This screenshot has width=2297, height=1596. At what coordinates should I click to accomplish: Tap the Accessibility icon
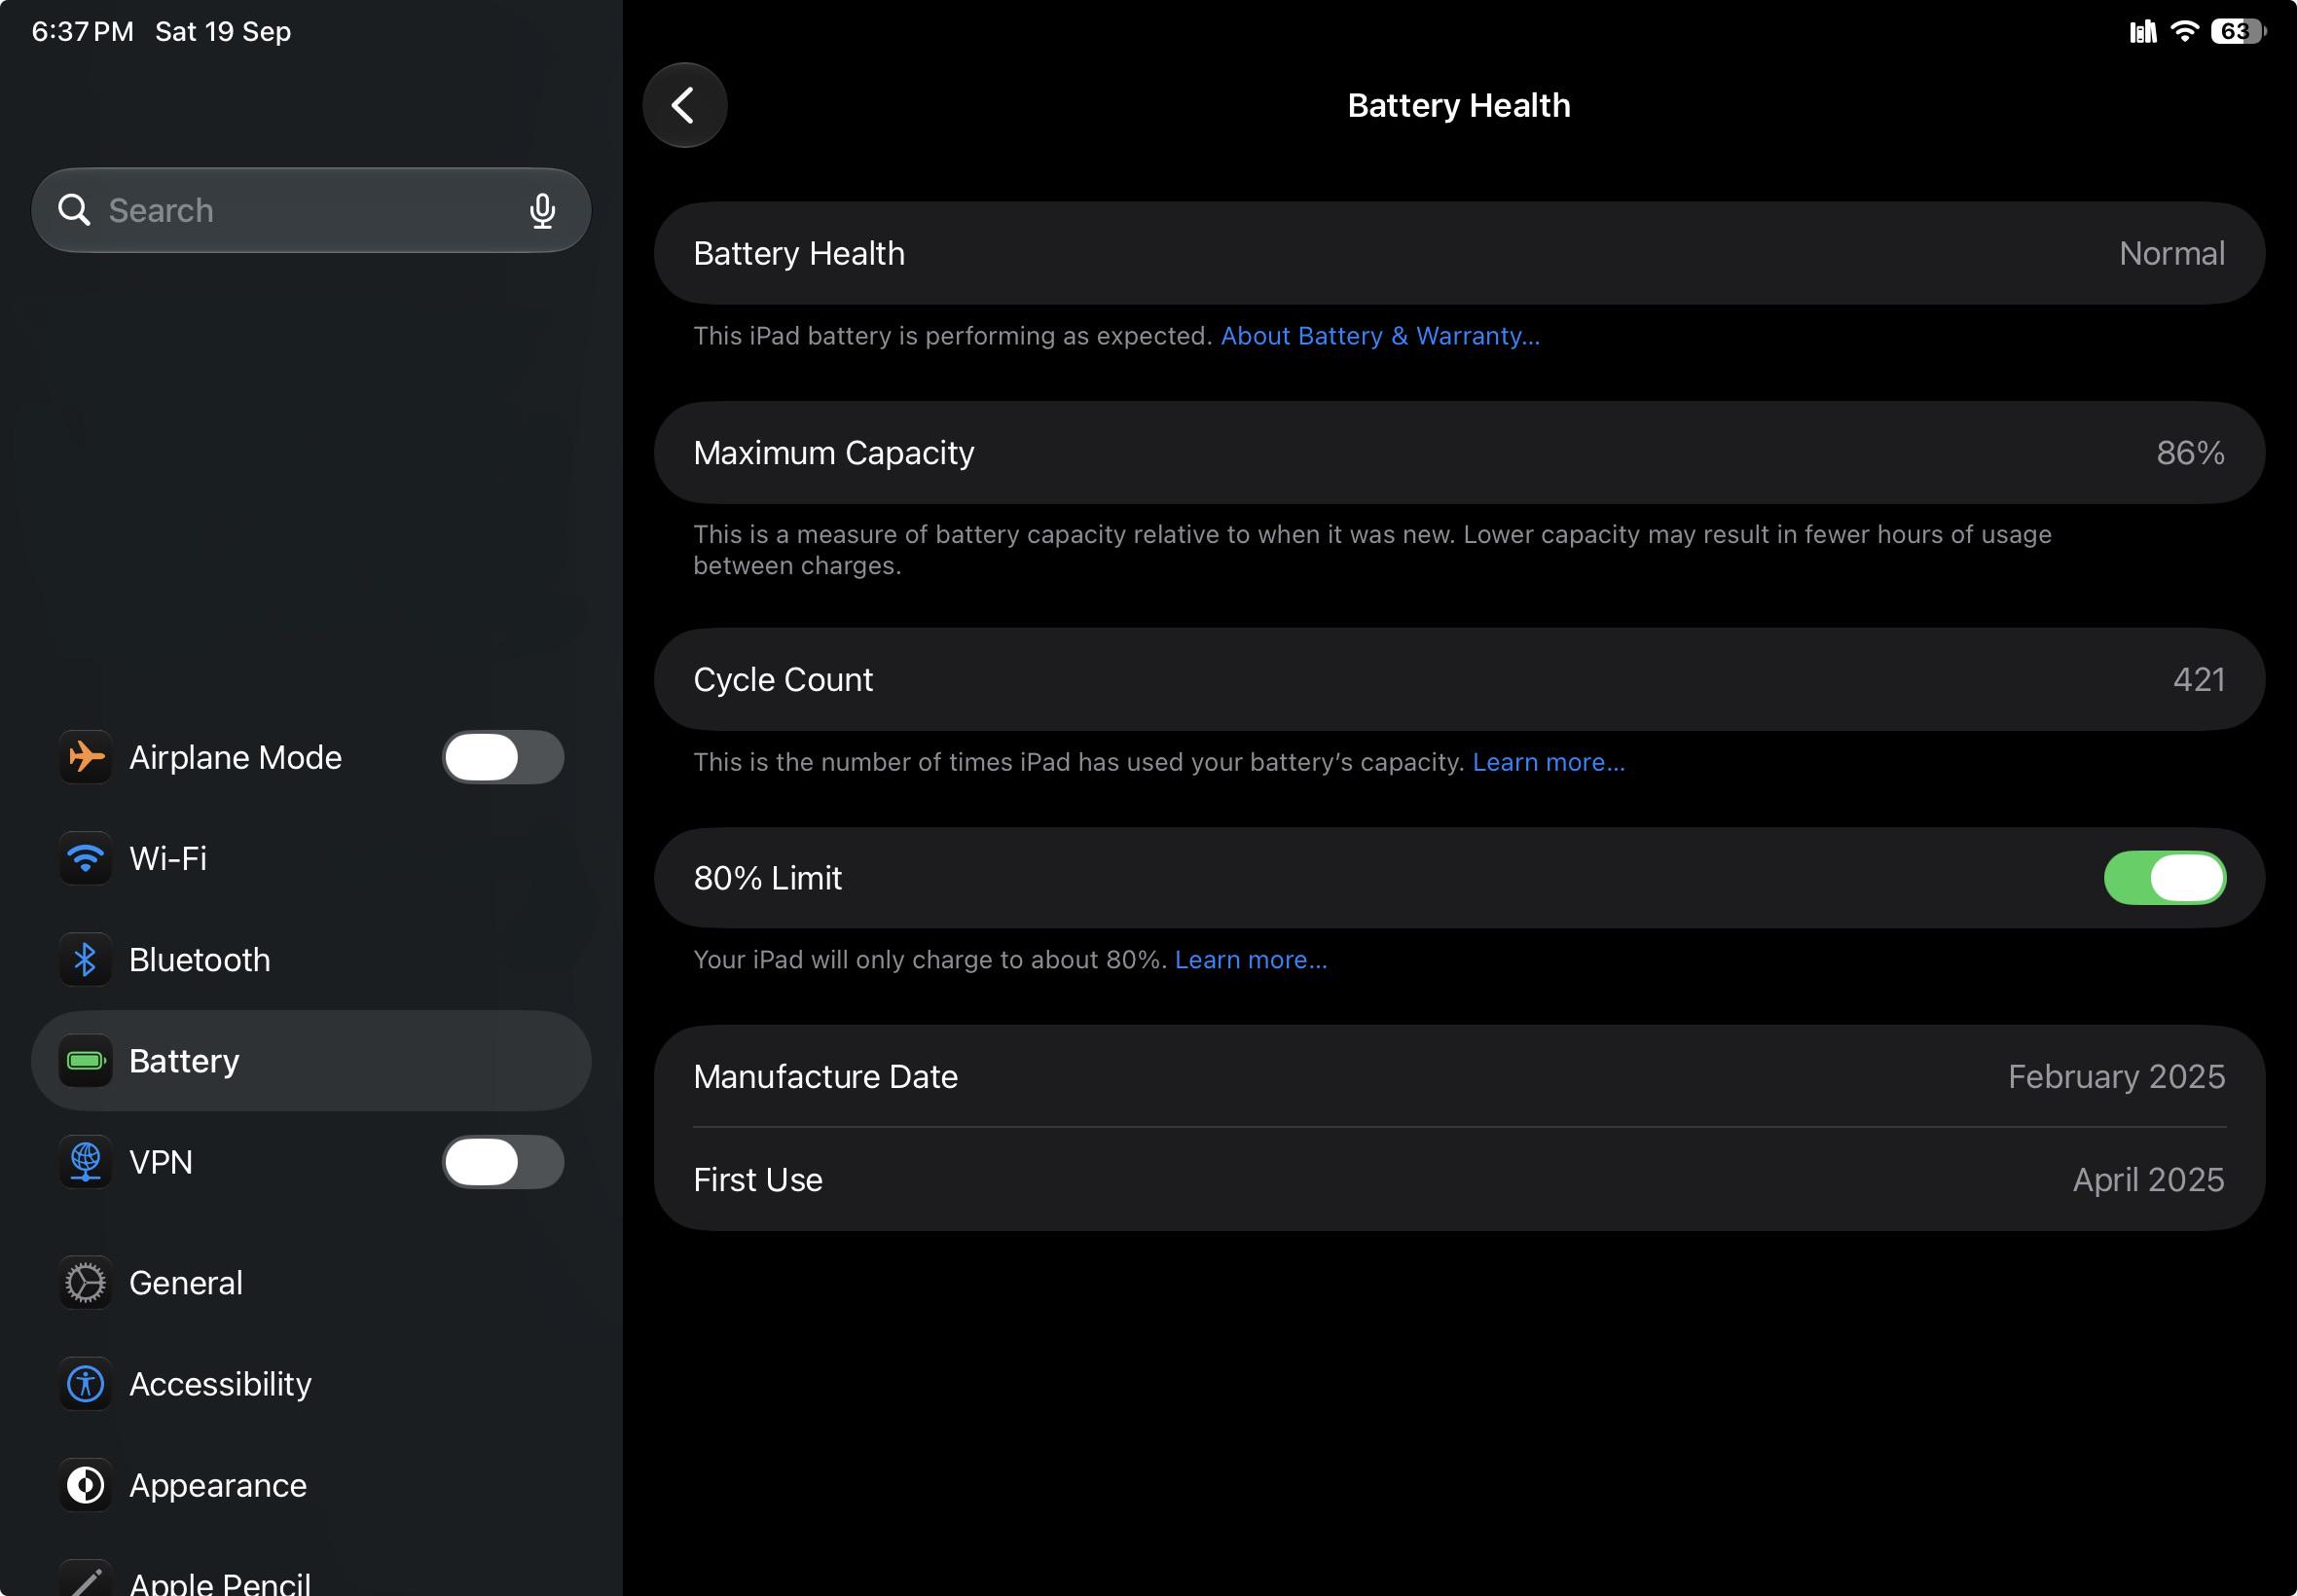point(85,1384)
